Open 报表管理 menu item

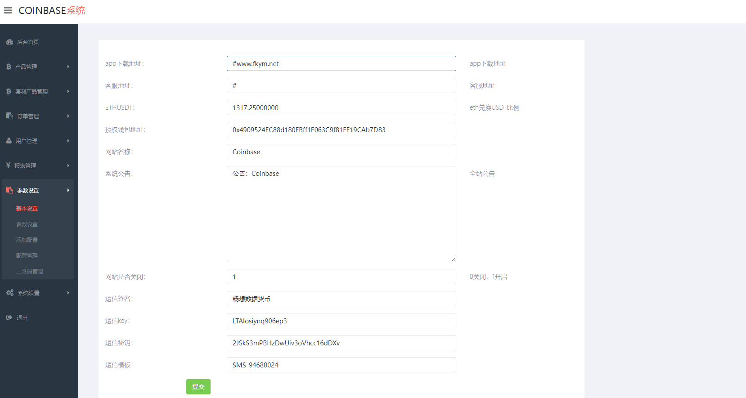point(25,165)
